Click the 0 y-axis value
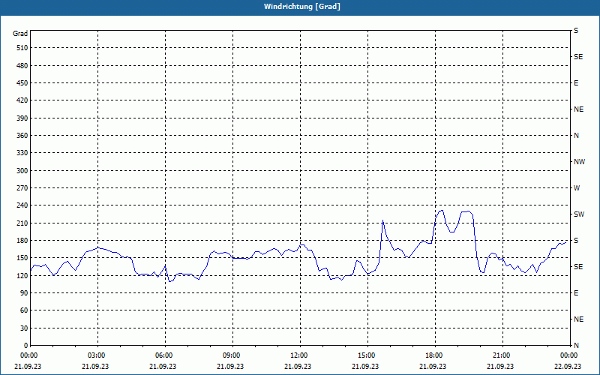 coord(26,346)
